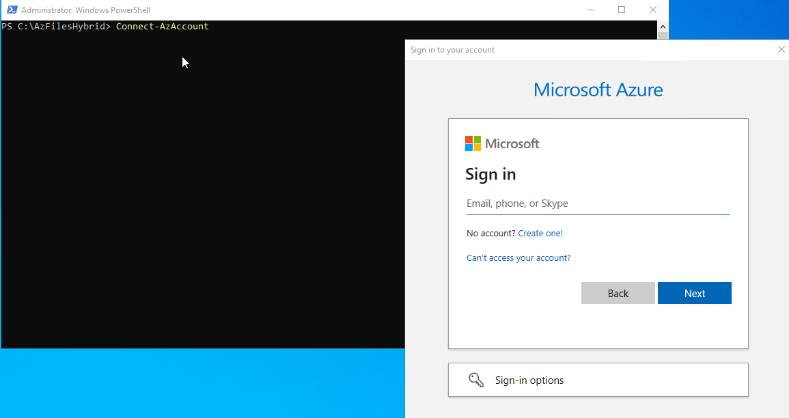This screenshot has width=789, height=418.
Task: Focus the Email, phone, or Skype field
Action: pyautogui.click(x=598, y=204)
